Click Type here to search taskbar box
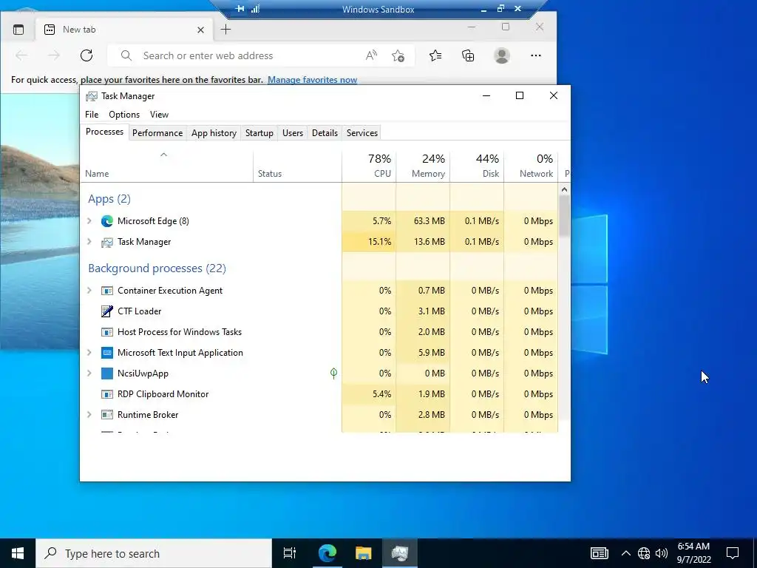Viewport: 757px width, 568px height. coord(154,553)
